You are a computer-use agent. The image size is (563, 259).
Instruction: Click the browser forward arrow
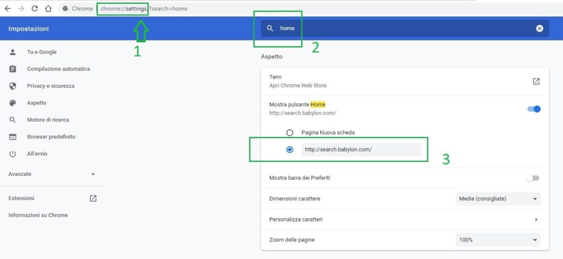coord(21,9)
